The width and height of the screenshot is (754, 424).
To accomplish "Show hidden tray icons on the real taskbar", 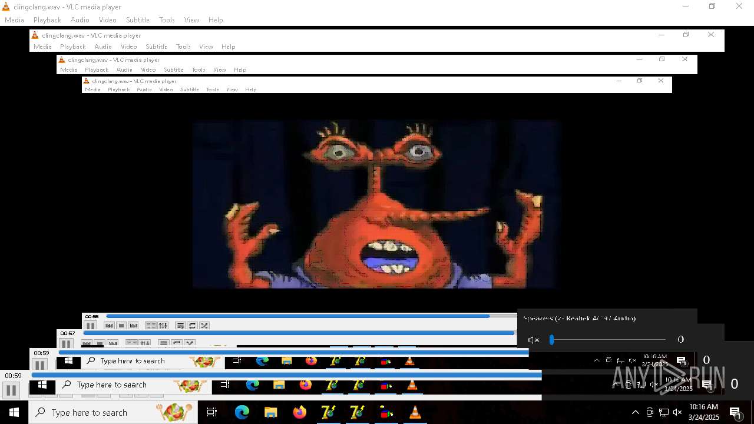I will (635, 412).
